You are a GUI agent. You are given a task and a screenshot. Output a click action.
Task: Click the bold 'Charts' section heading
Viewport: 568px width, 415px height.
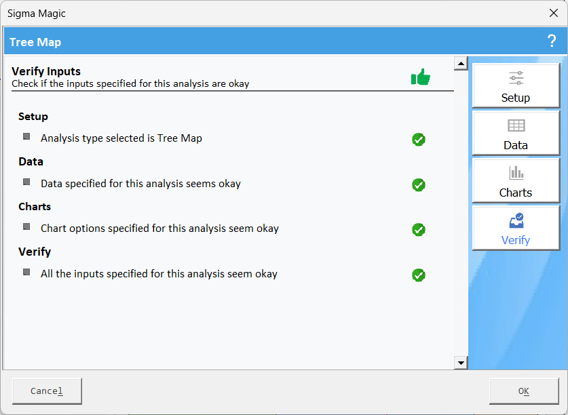tap(35, 207)
